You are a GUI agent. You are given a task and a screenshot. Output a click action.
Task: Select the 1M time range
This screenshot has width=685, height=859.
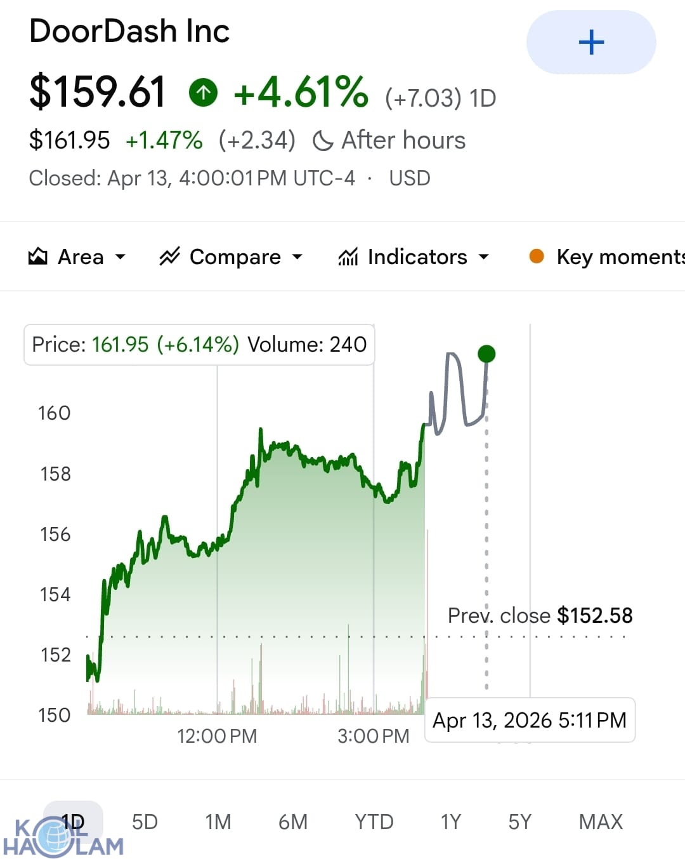click(x=218, y=822)
